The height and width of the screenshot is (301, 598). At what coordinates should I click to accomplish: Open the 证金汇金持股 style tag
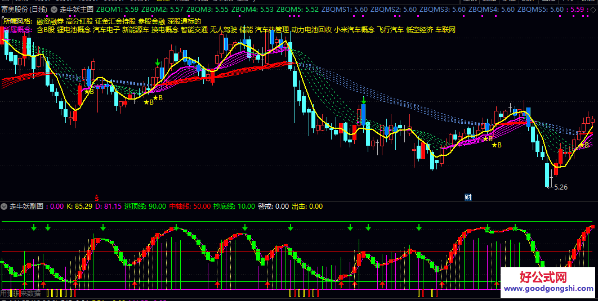tap(115, 21)
